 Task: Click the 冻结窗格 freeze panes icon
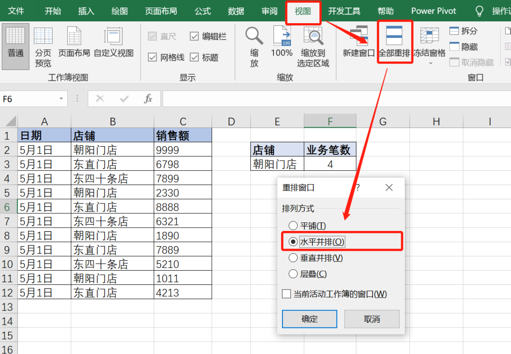click(x=430, y=35)
